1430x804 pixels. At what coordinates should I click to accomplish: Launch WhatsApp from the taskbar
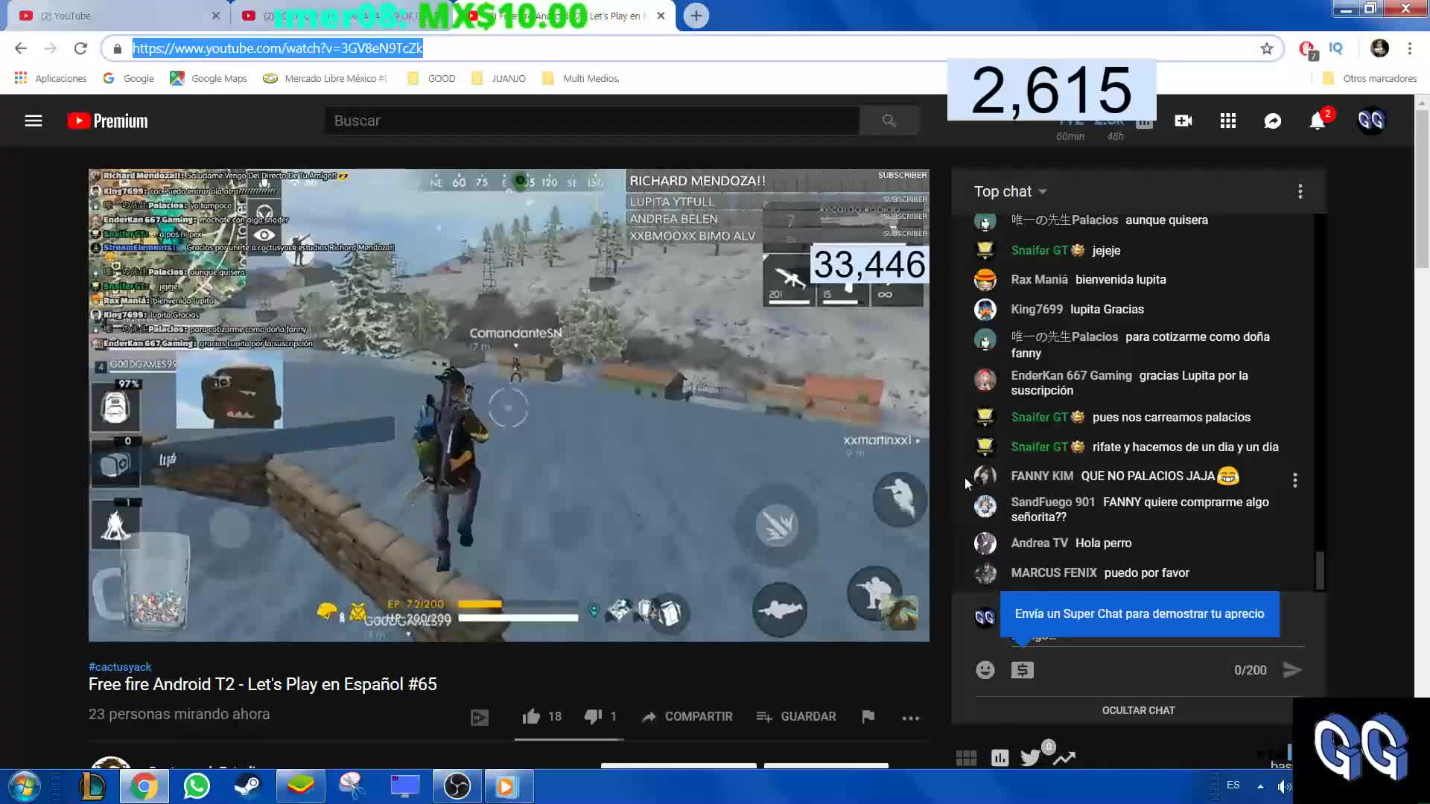196,785
